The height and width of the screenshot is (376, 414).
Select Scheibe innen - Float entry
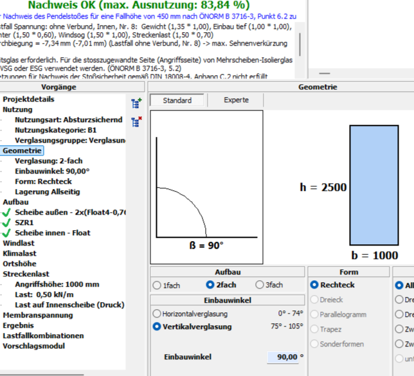53,233
